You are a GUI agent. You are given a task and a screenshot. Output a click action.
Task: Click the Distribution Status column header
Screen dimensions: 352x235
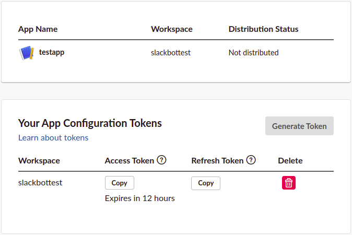pyautogui.click(x=263, y=29)
